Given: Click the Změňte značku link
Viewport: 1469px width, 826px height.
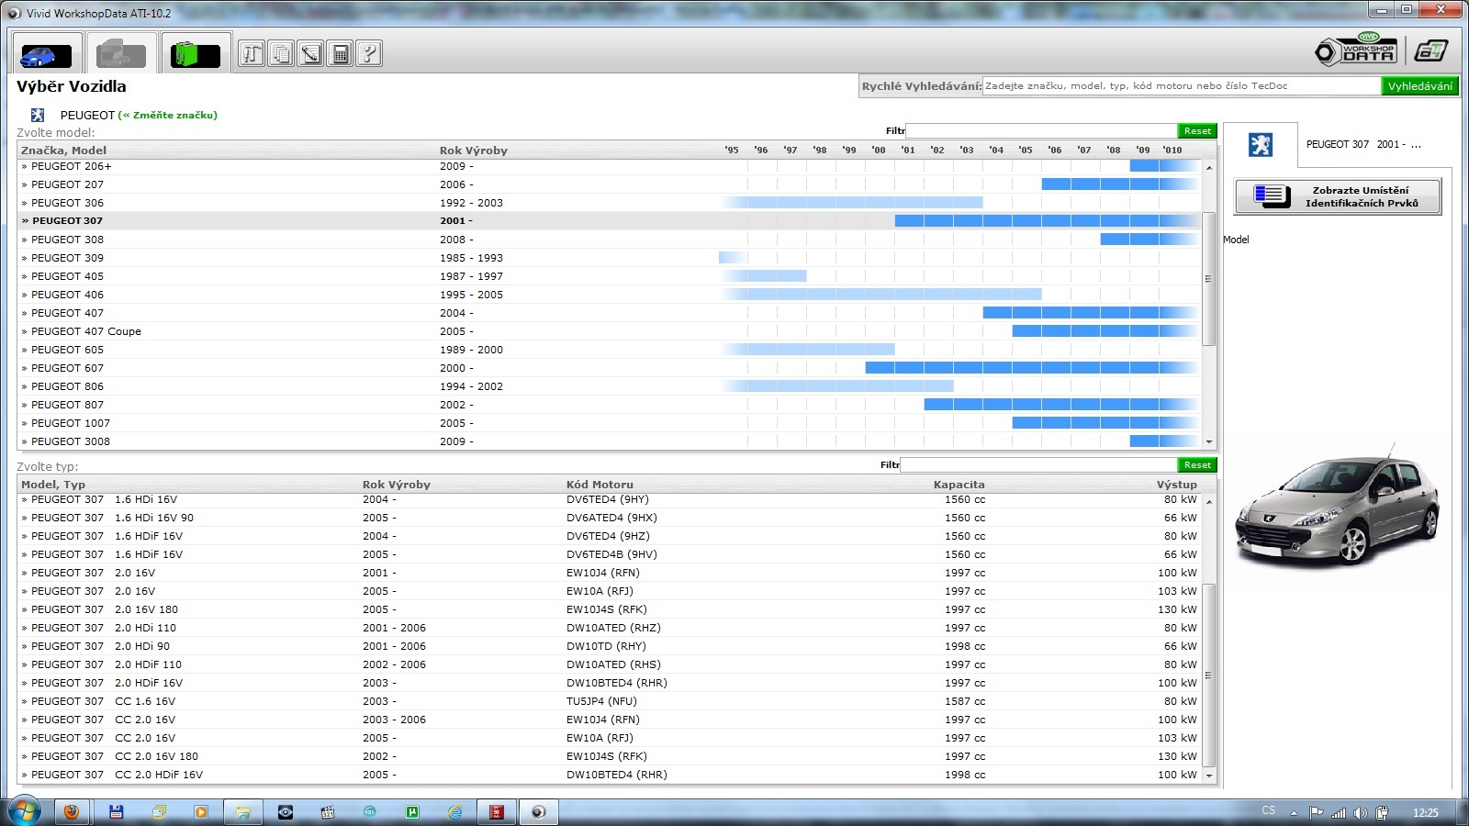Looking at the screenshot, I should [x=168, y=115].
